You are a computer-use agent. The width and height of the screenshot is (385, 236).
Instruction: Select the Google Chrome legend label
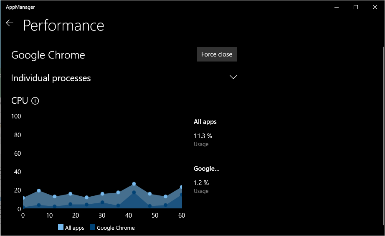pyautogui.click(x=116, y=228)
